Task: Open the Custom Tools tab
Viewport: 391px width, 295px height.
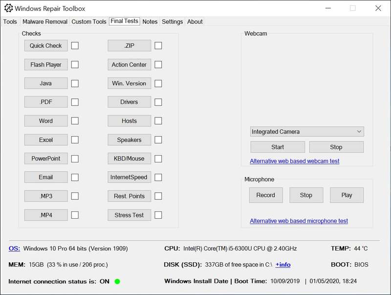Action: tap(88, 22)
